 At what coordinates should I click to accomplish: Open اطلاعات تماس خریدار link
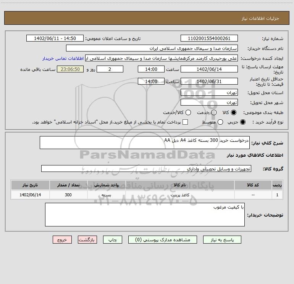tap(63, 58)
